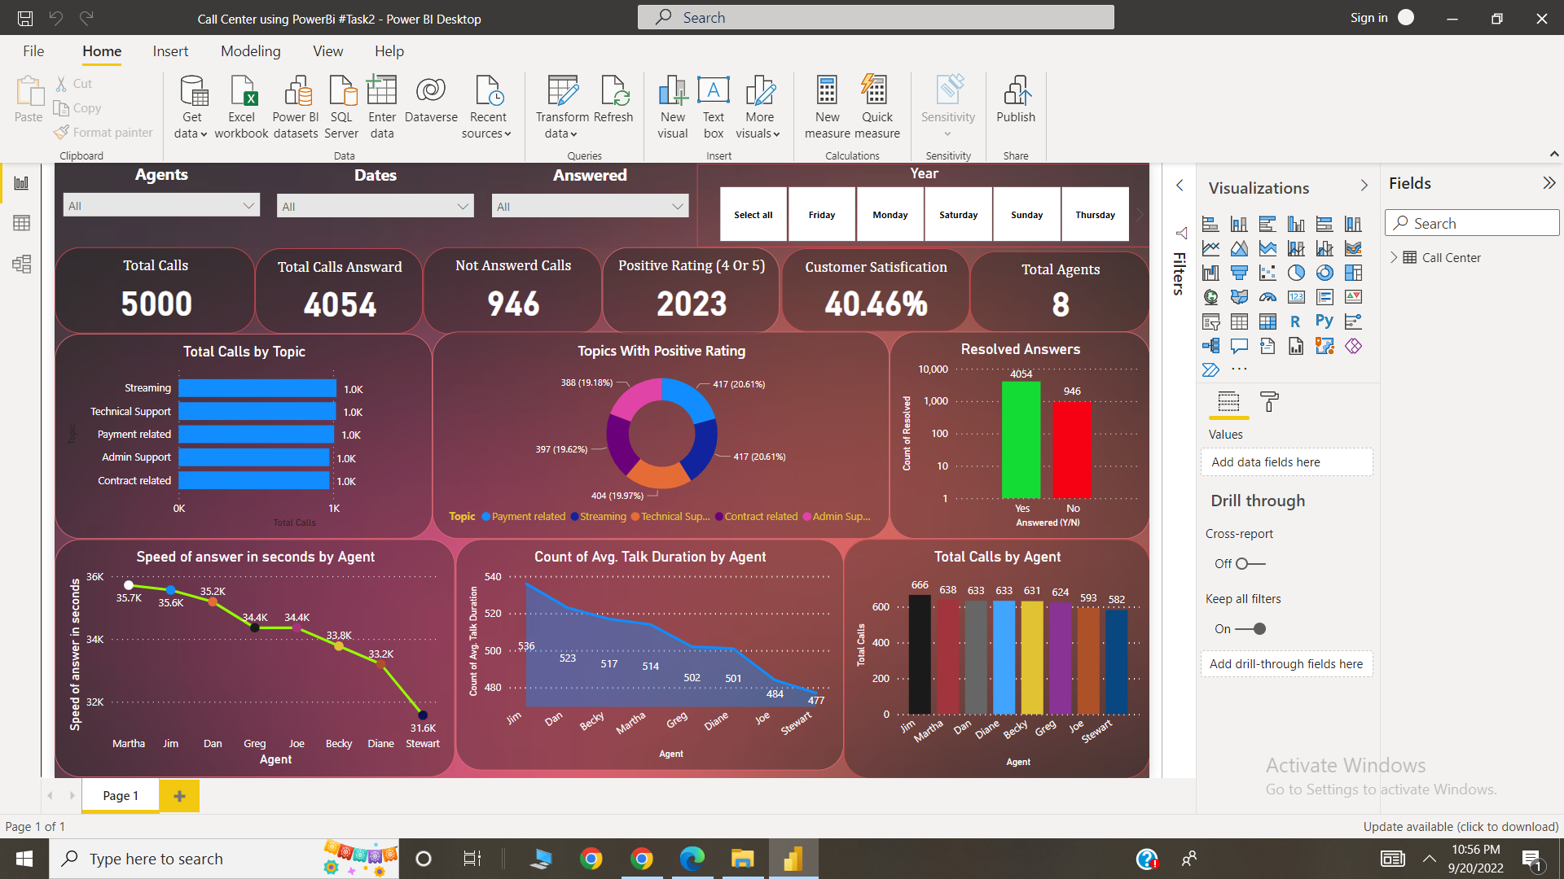Select the Donut chart visualization icon
This screenshot has width=1564, height=879.
tap(1325, 273)
